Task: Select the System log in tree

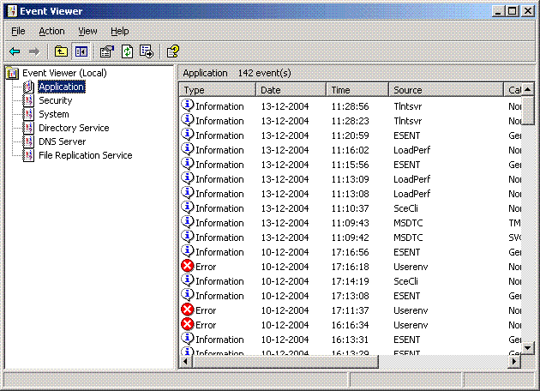Action: (x=53, y=114)
